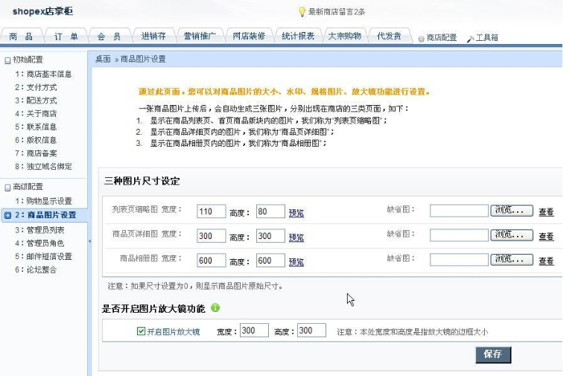Viewport: 584px width, 376px height.
Task: Click the green info icon beside 是否开启图片放大镜功能
Action: pyautogui.click(x=215, y=308)
